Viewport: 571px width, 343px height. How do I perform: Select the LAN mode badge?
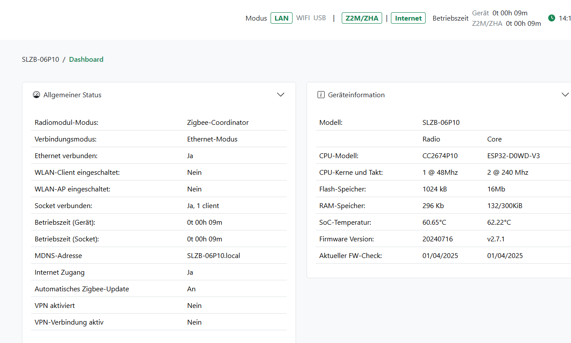[x=282, y=18]
